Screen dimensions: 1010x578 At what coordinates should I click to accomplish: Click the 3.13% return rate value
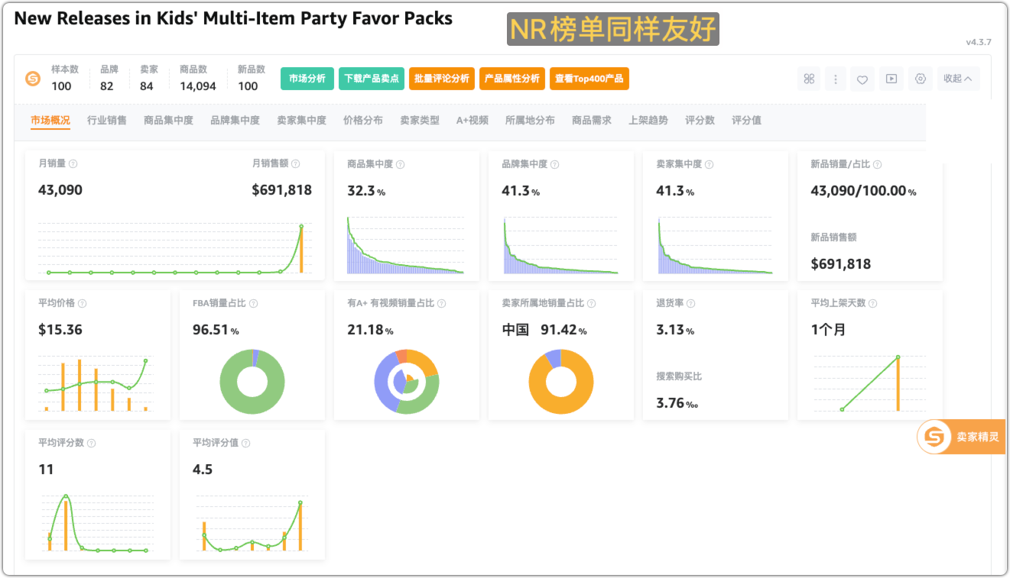[x=675, y=330]
